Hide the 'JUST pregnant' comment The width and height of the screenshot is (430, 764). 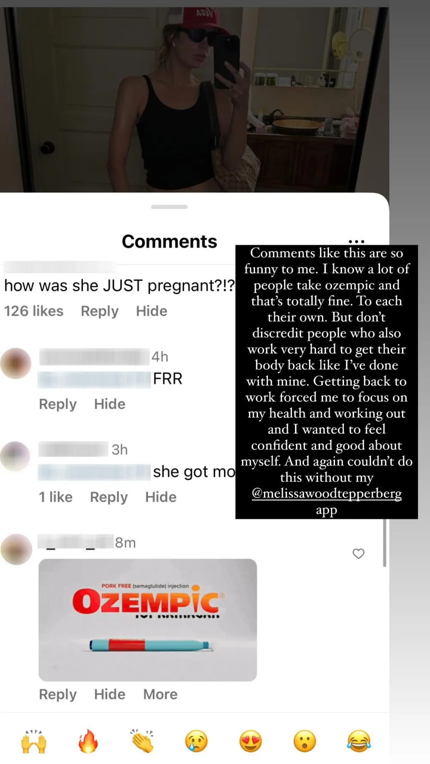point(152,311)
